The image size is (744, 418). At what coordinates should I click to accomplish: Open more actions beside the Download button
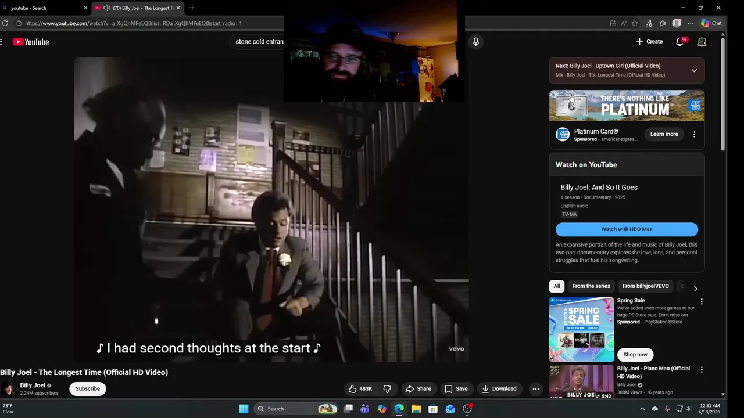tap(536, 389)
